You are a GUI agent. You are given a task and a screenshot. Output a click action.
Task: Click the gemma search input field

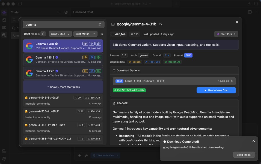click(63, 25)
